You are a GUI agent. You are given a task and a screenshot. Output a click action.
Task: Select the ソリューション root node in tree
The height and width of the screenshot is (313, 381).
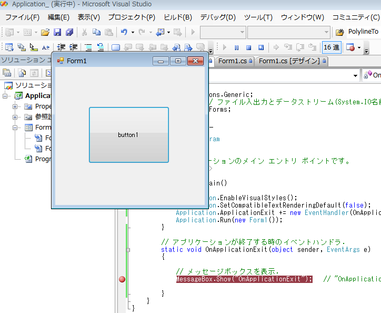[x=28, y=85]
